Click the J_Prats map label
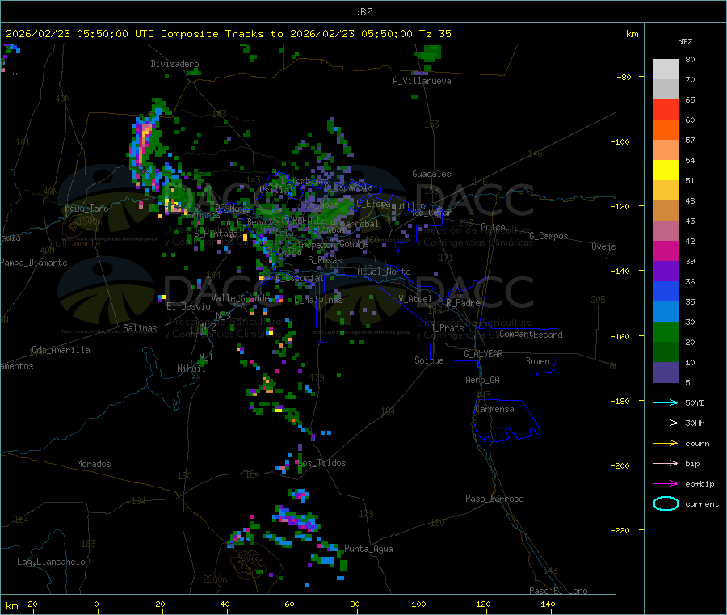 point(447,328)
